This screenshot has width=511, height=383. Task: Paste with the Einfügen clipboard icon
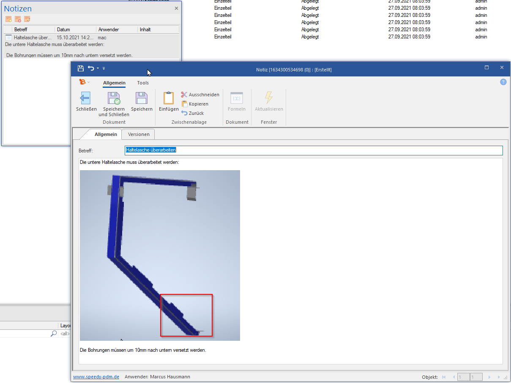[169, 98]
